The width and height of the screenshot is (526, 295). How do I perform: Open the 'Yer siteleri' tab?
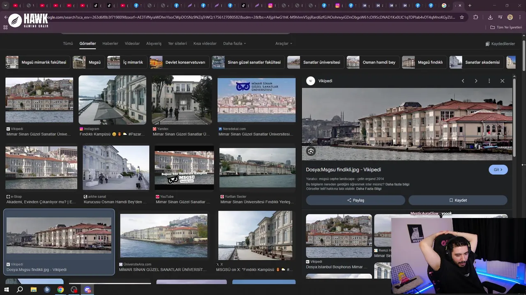[178, 43]
